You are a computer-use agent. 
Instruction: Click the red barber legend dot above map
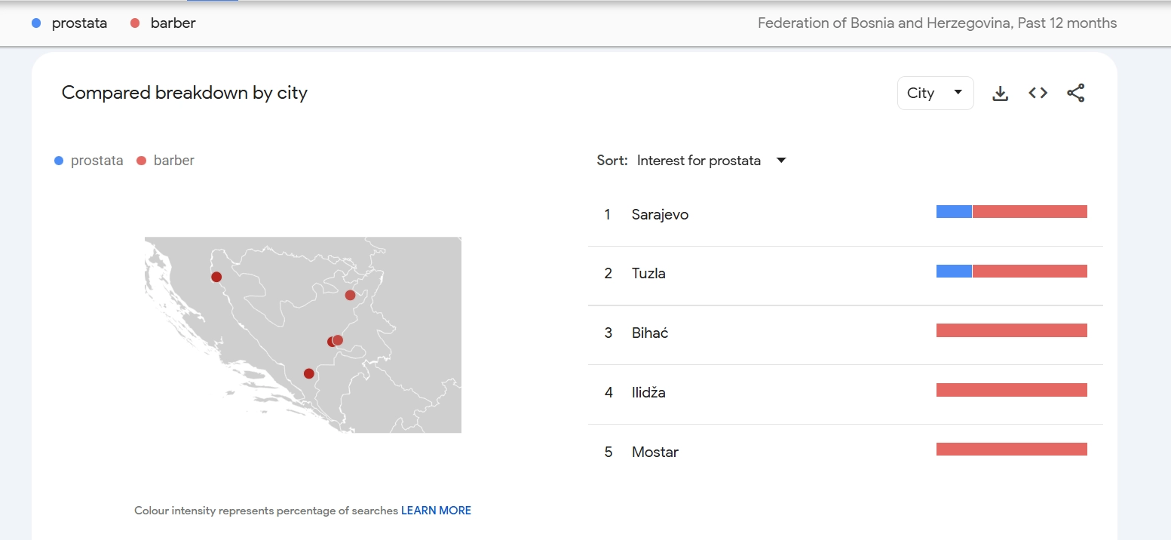click(x=141, y=161)
